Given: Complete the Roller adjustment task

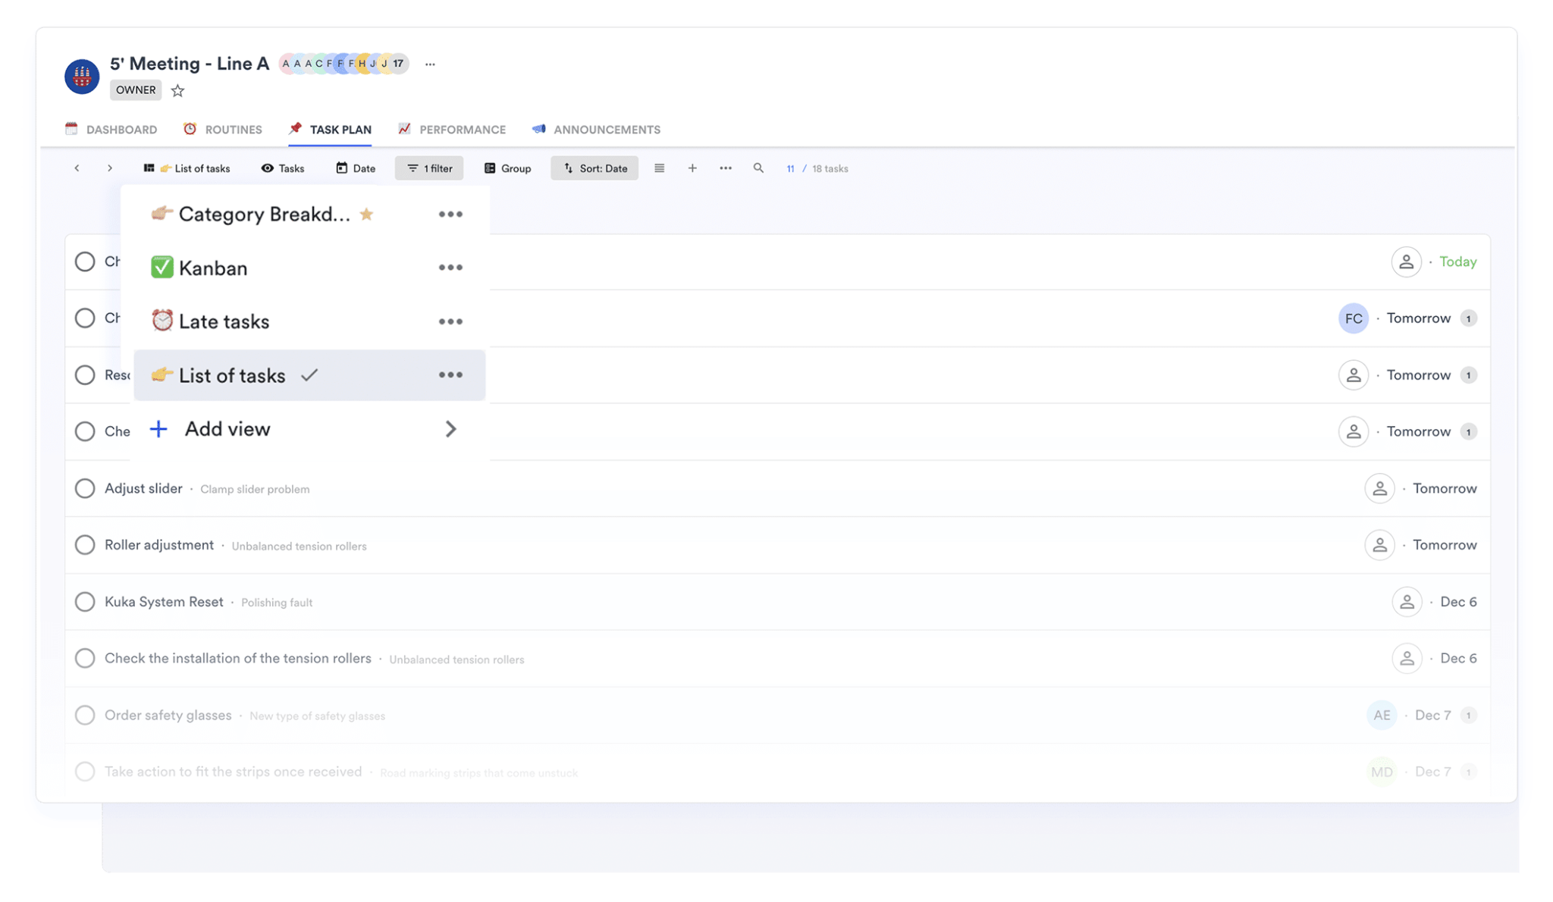Looking at the screenshot, I should [85, 545].
